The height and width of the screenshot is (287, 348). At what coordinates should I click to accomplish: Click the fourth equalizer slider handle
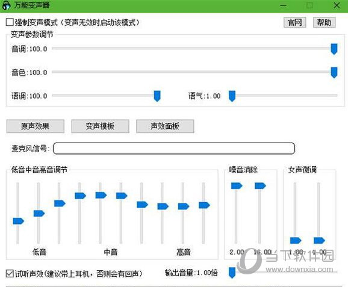[80, 196]
